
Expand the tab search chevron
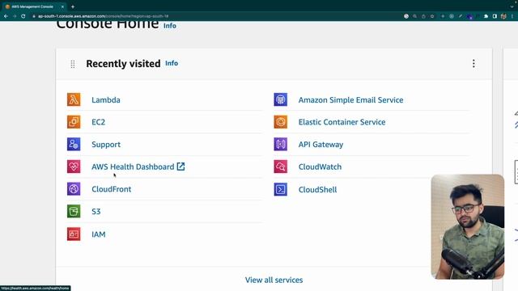512,6
